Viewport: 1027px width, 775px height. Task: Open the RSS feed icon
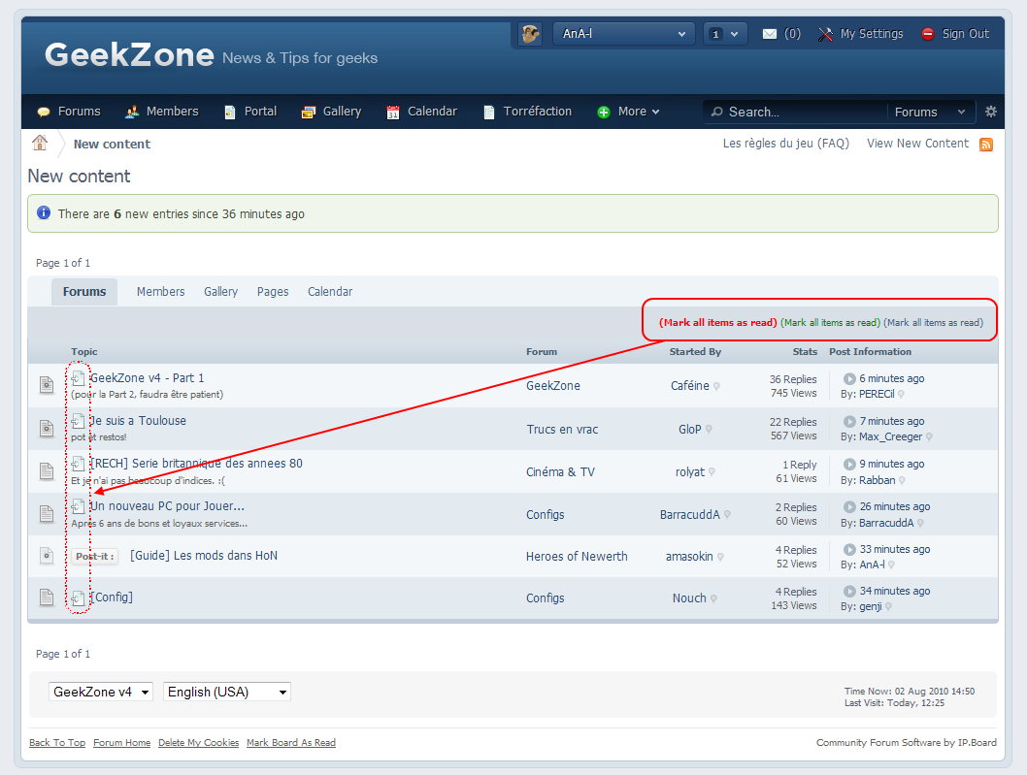[985, 145]
